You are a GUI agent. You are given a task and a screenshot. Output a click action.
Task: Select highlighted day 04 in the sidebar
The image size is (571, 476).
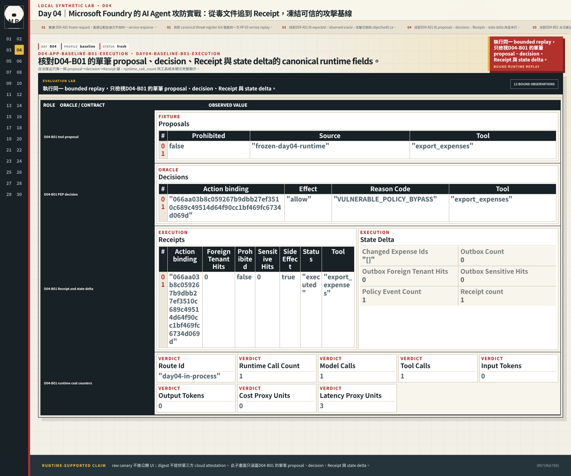coord(19,50)
